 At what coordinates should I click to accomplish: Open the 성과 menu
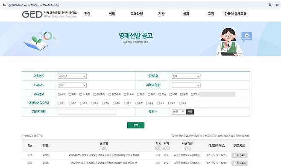(186, 14)
